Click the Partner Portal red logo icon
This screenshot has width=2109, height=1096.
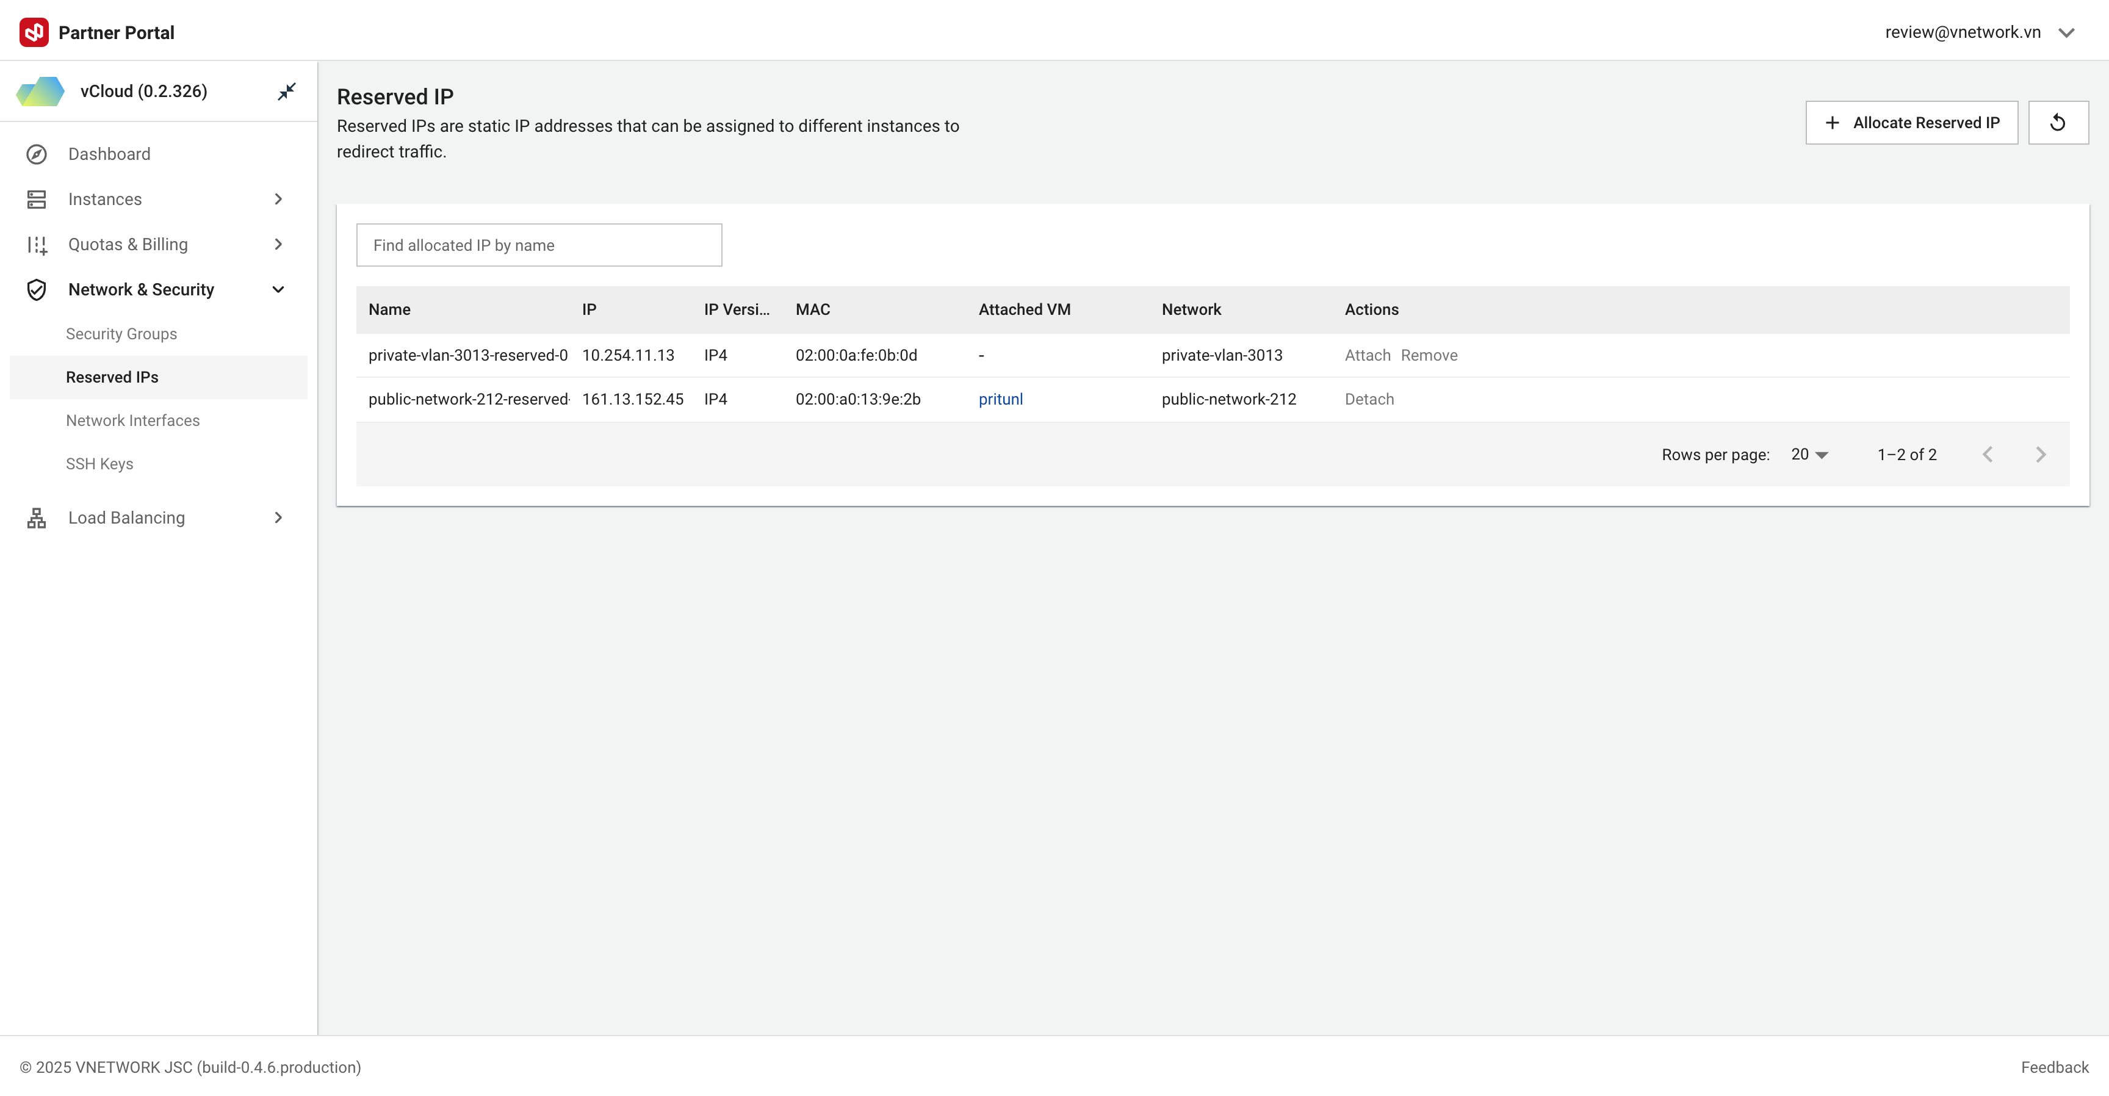tap(34, 32)
